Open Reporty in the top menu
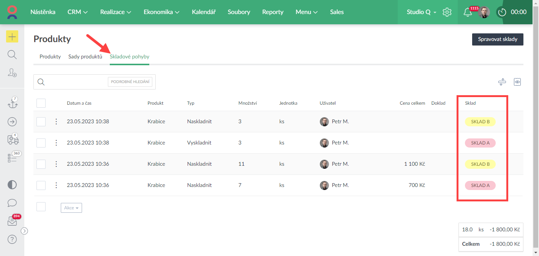The image size is (539, 256). coord(273,12)
